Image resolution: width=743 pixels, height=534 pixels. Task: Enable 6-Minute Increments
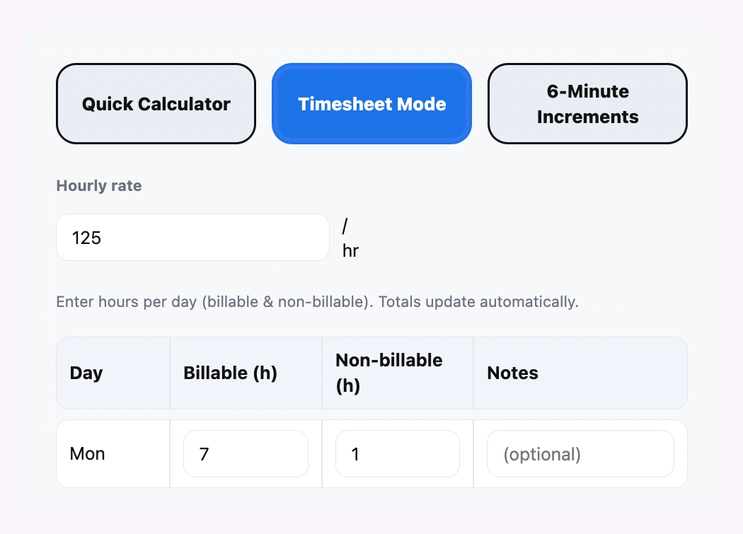(x=587, y=103)
